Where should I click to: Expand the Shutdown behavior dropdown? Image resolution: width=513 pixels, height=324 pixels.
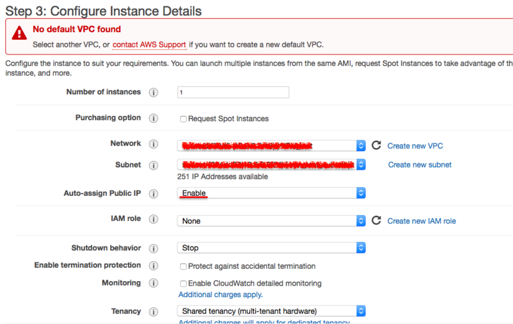click(271, 248)
